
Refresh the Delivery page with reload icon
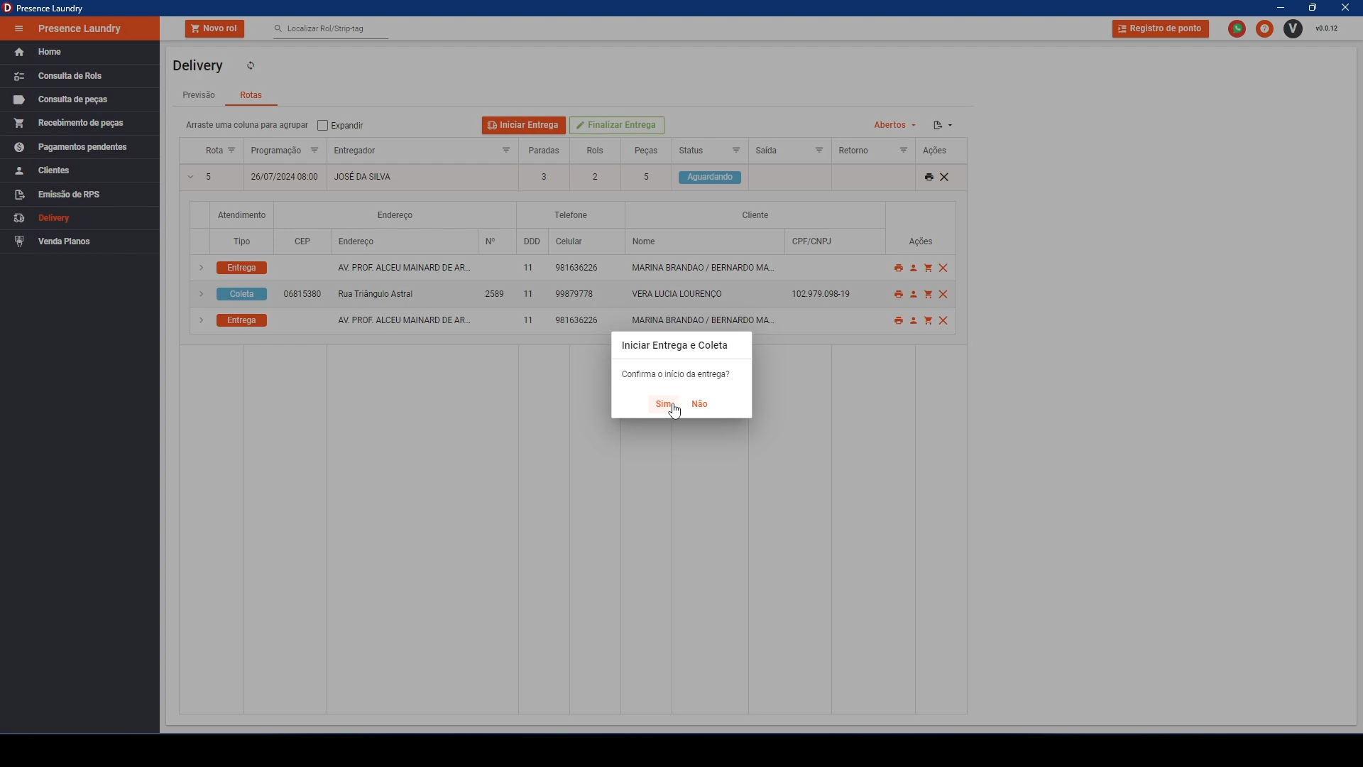click(x=251, y=66)
